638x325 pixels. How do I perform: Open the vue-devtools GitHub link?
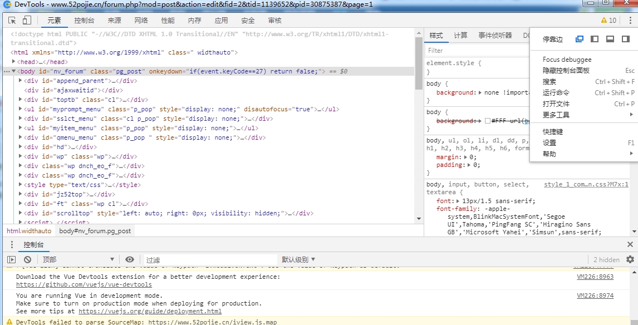(x=84, y=285)
